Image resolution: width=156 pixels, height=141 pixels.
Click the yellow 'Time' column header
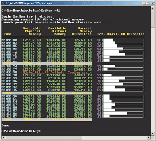(7, 34)
